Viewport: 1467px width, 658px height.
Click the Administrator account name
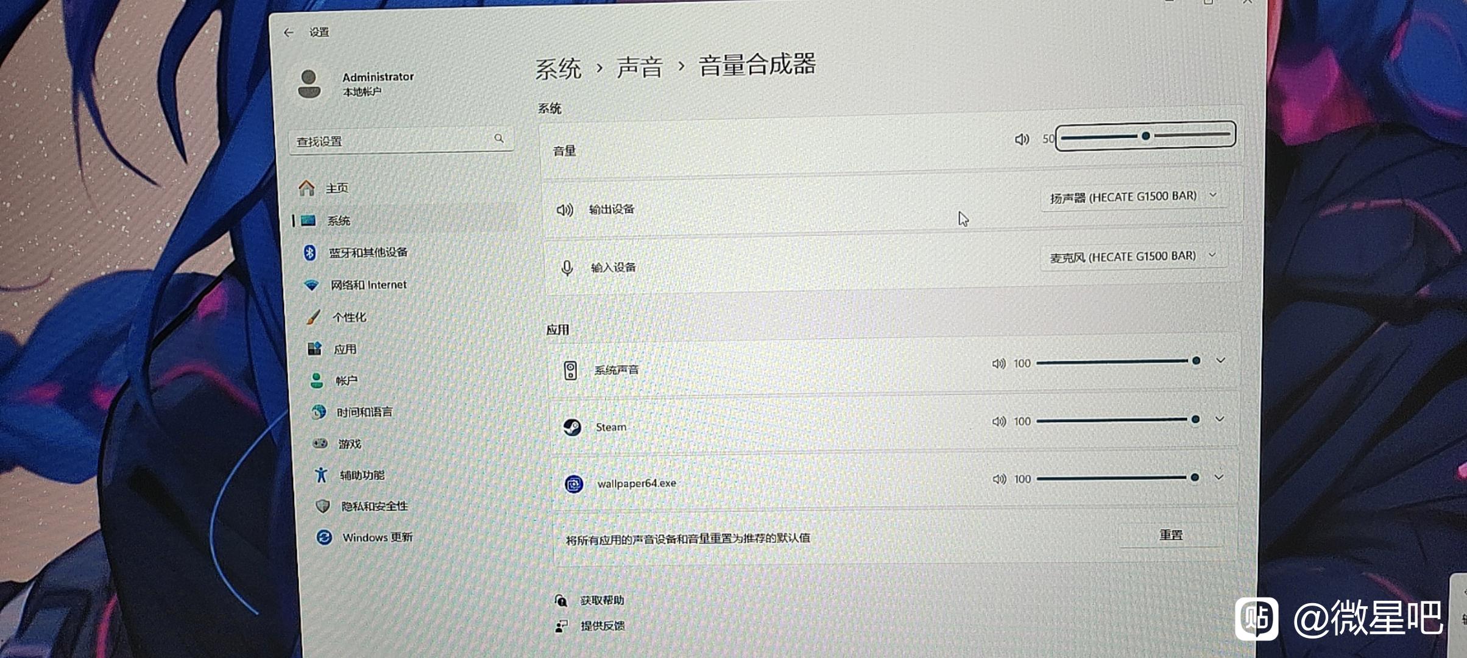click(378, 77)
